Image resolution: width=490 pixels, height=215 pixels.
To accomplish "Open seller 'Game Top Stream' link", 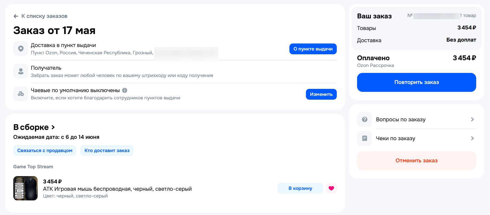I will point(33,167).
